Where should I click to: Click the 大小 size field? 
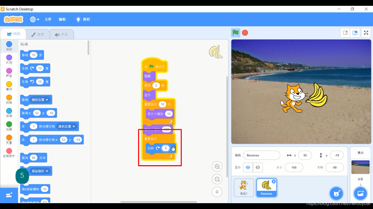tap(294, 167)
